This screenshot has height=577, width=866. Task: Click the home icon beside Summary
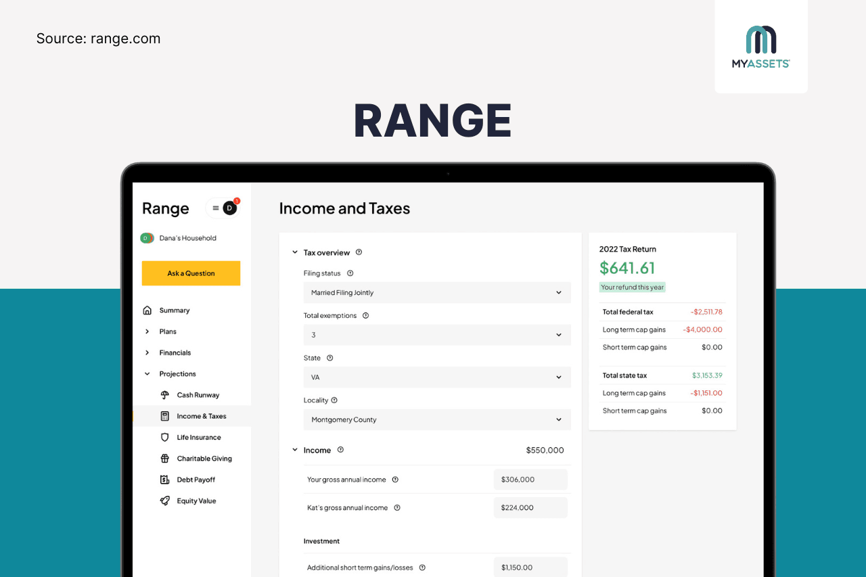point(147,310)
